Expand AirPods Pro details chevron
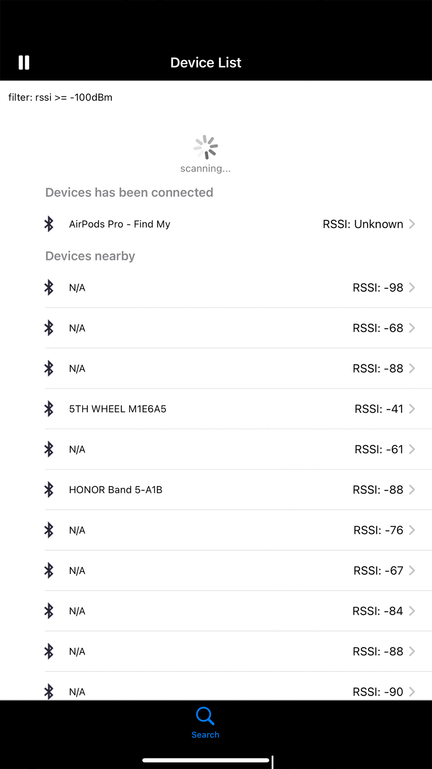 pos(412,224)
